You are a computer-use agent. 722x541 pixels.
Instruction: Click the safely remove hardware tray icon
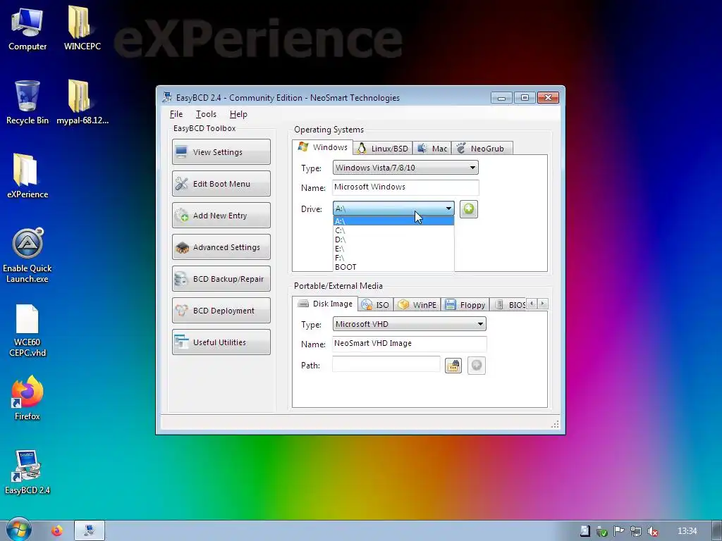(x=601, y=531)
